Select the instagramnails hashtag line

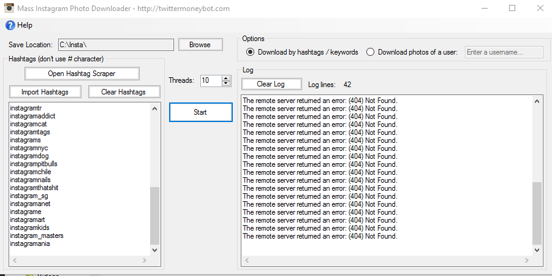(30, 180)
